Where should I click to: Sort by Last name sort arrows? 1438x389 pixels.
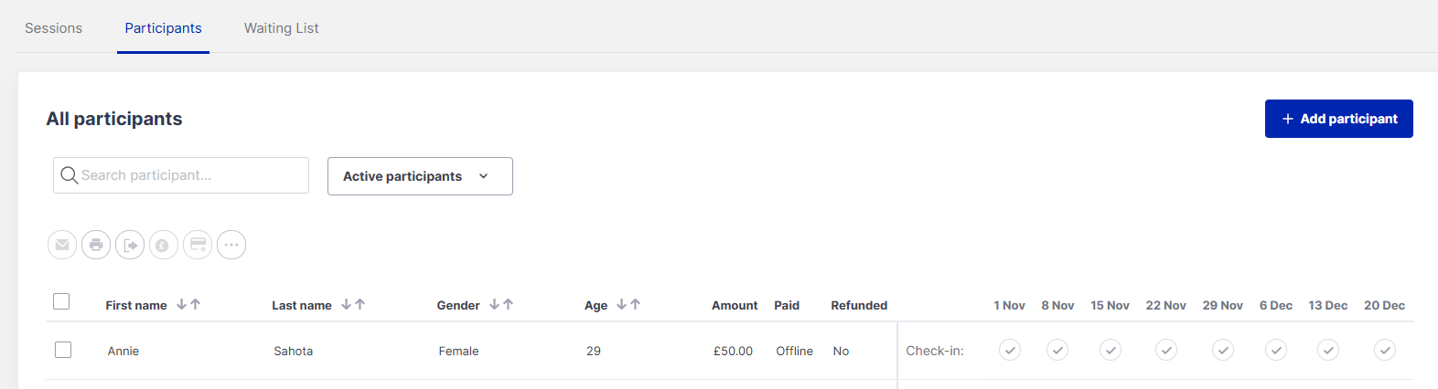[x=353, y=305]
